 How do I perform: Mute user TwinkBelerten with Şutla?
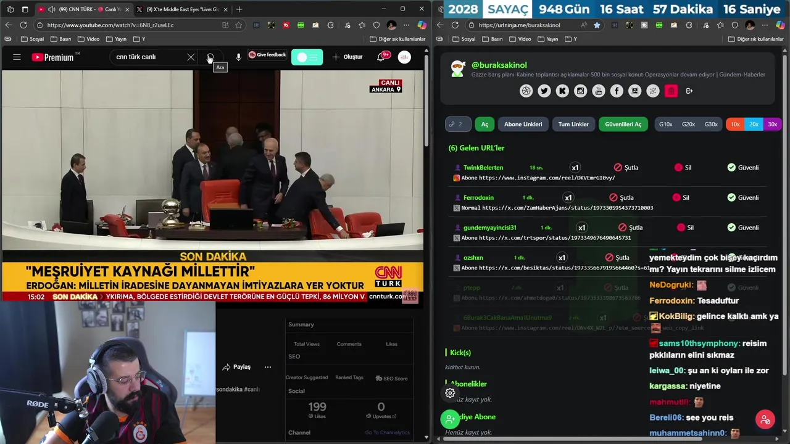point(626,168)
